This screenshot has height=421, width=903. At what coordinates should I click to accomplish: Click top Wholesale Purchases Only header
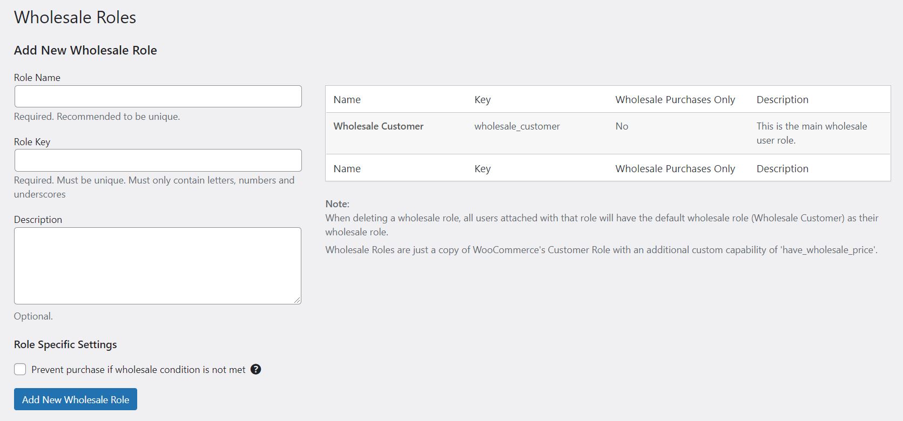[x=675, y=99]
